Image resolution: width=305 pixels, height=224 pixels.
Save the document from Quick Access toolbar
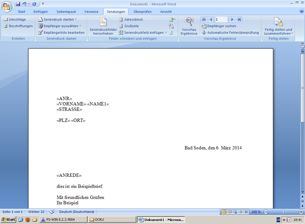coord(18,4)
